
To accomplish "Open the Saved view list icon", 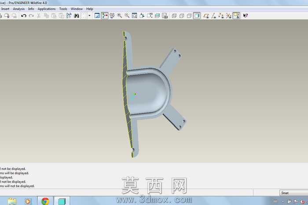I will point(150,16).
